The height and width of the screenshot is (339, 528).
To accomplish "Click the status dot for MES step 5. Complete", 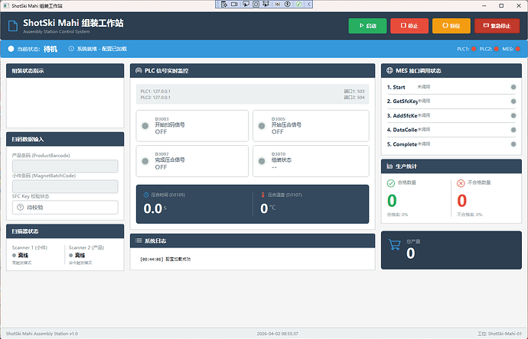I will pyautogui.click(x=513, y=144).
